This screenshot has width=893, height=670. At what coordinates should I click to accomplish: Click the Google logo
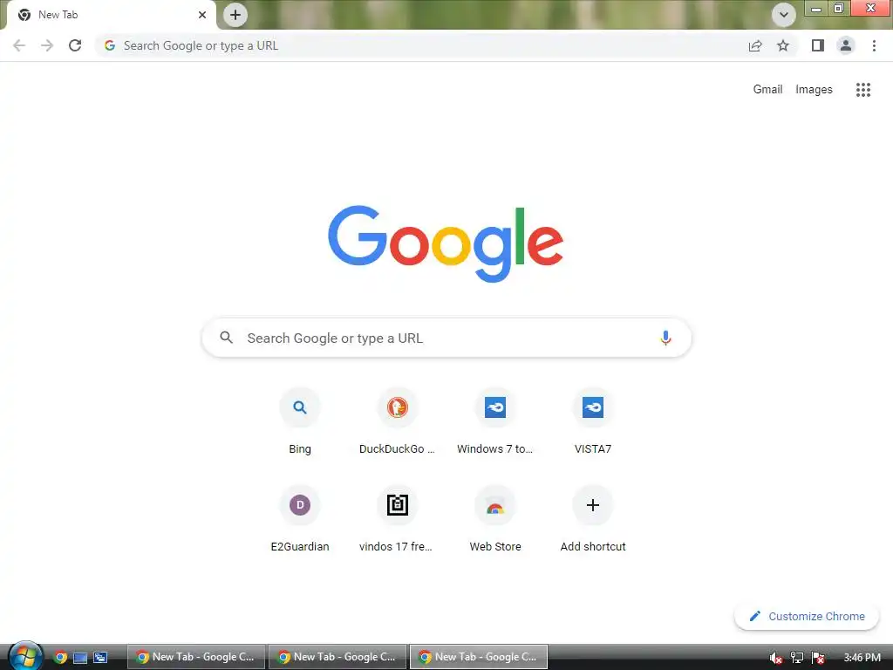click(446, 244)
